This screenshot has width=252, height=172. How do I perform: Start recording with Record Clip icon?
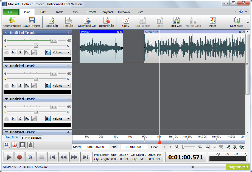(x=107, y=22)
